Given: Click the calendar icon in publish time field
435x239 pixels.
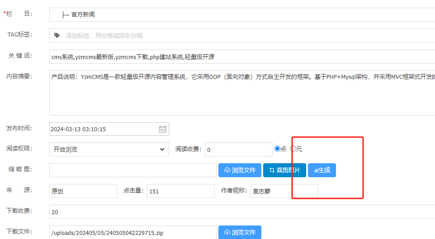Looking at the screenshot, I should pos(163,129).
